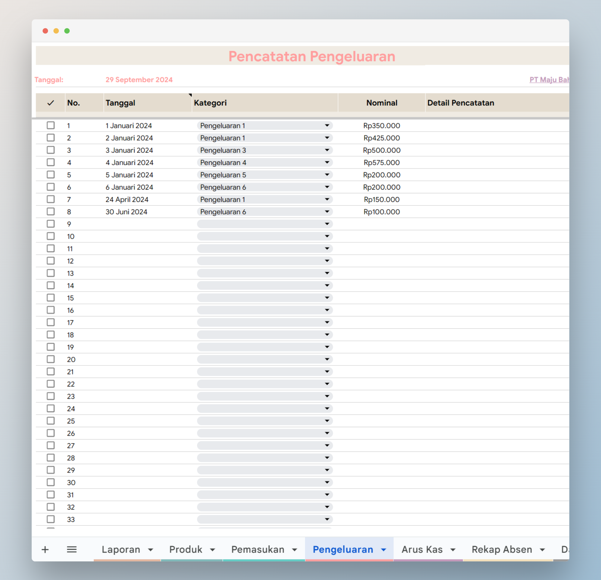Select the Rp575.000 nominal cell
601x580 pixels.
click(x=382, y=162)
